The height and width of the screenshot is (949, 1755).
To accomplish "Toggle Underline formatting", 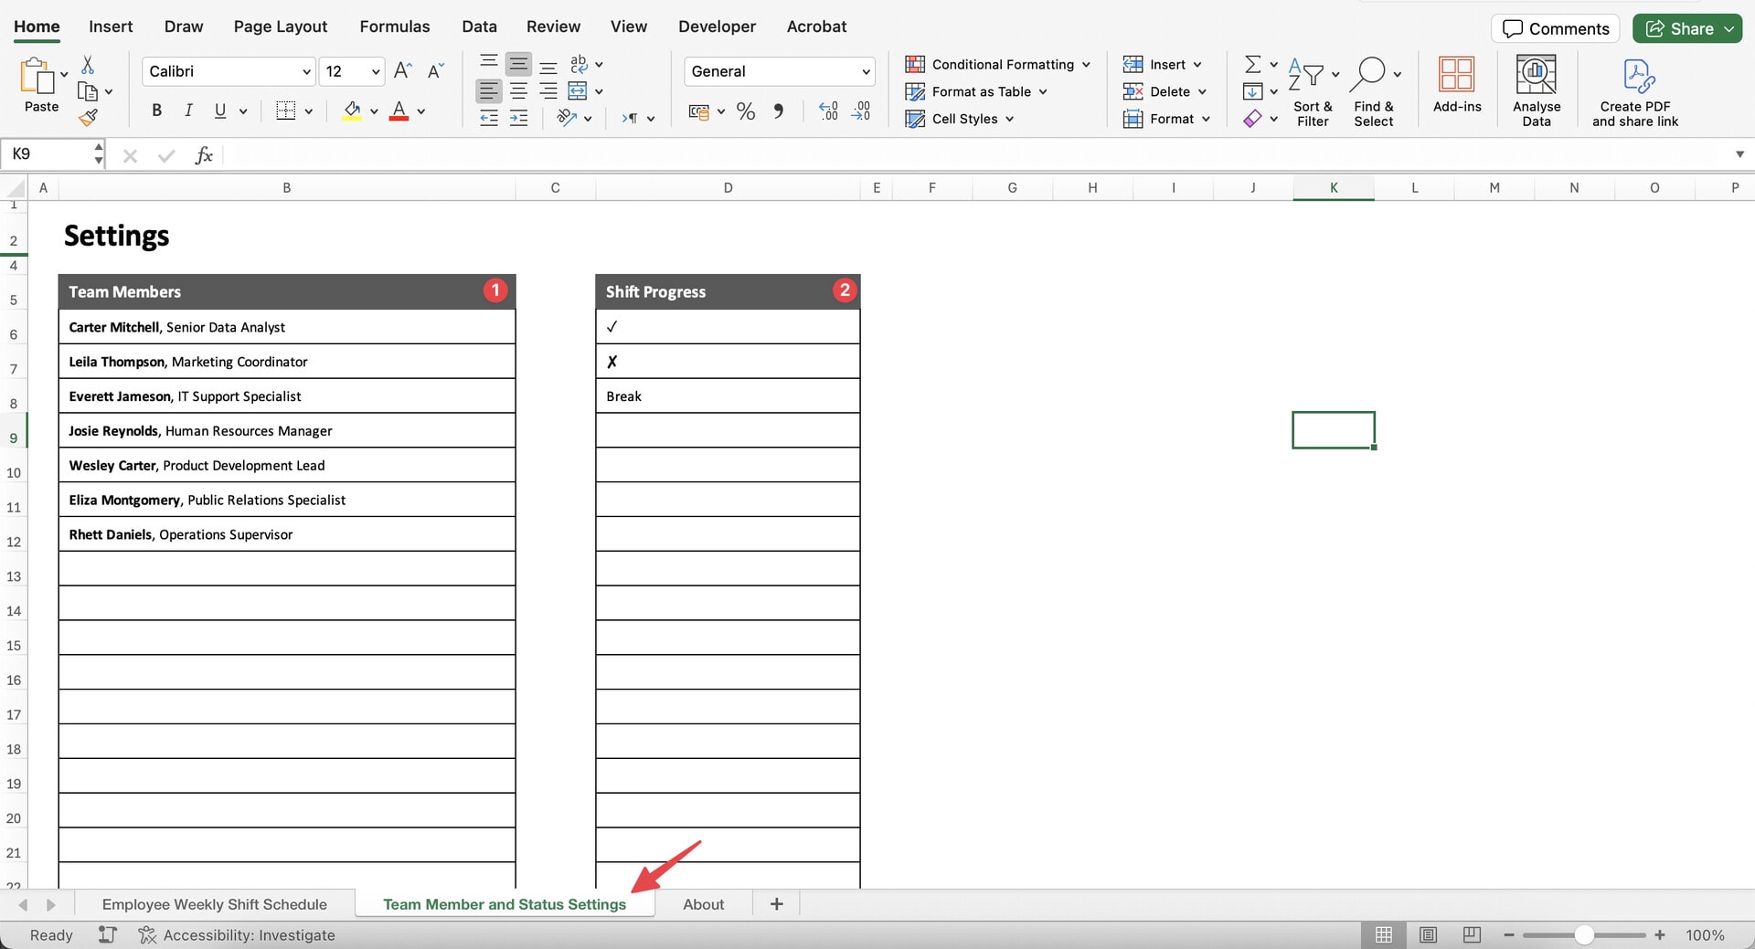I will [x=220, y=111].
